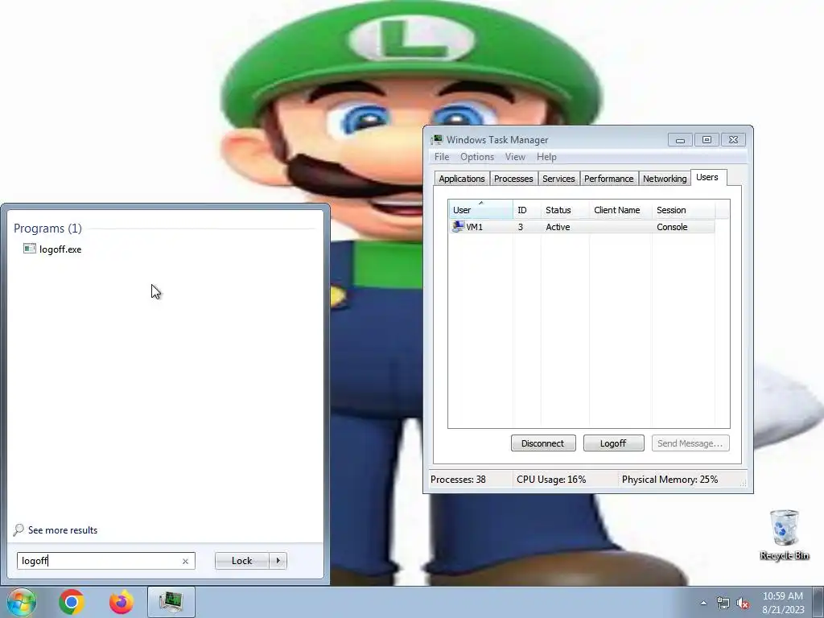This screenshot has height=618, width=824.
Task: Click the Task Manager title bar icon
Action: (437, 140)
